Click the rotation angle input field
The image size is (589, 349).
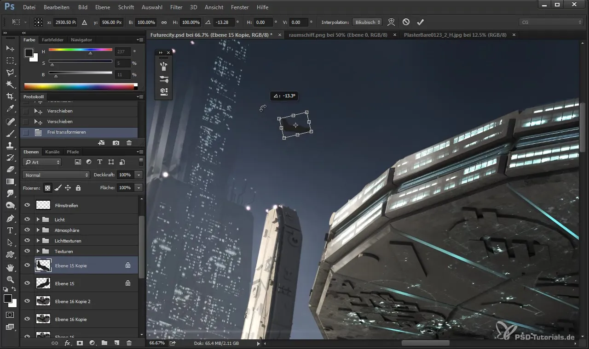[224, 22]
